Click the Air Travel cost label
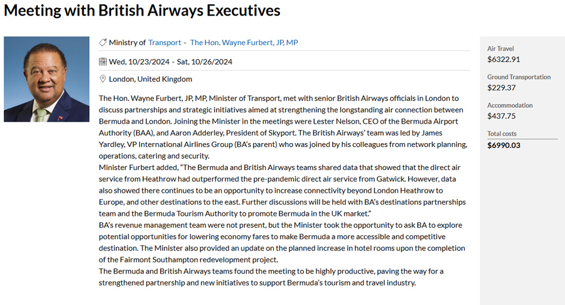This screenshot has height=305, width=565. point(500,49)
